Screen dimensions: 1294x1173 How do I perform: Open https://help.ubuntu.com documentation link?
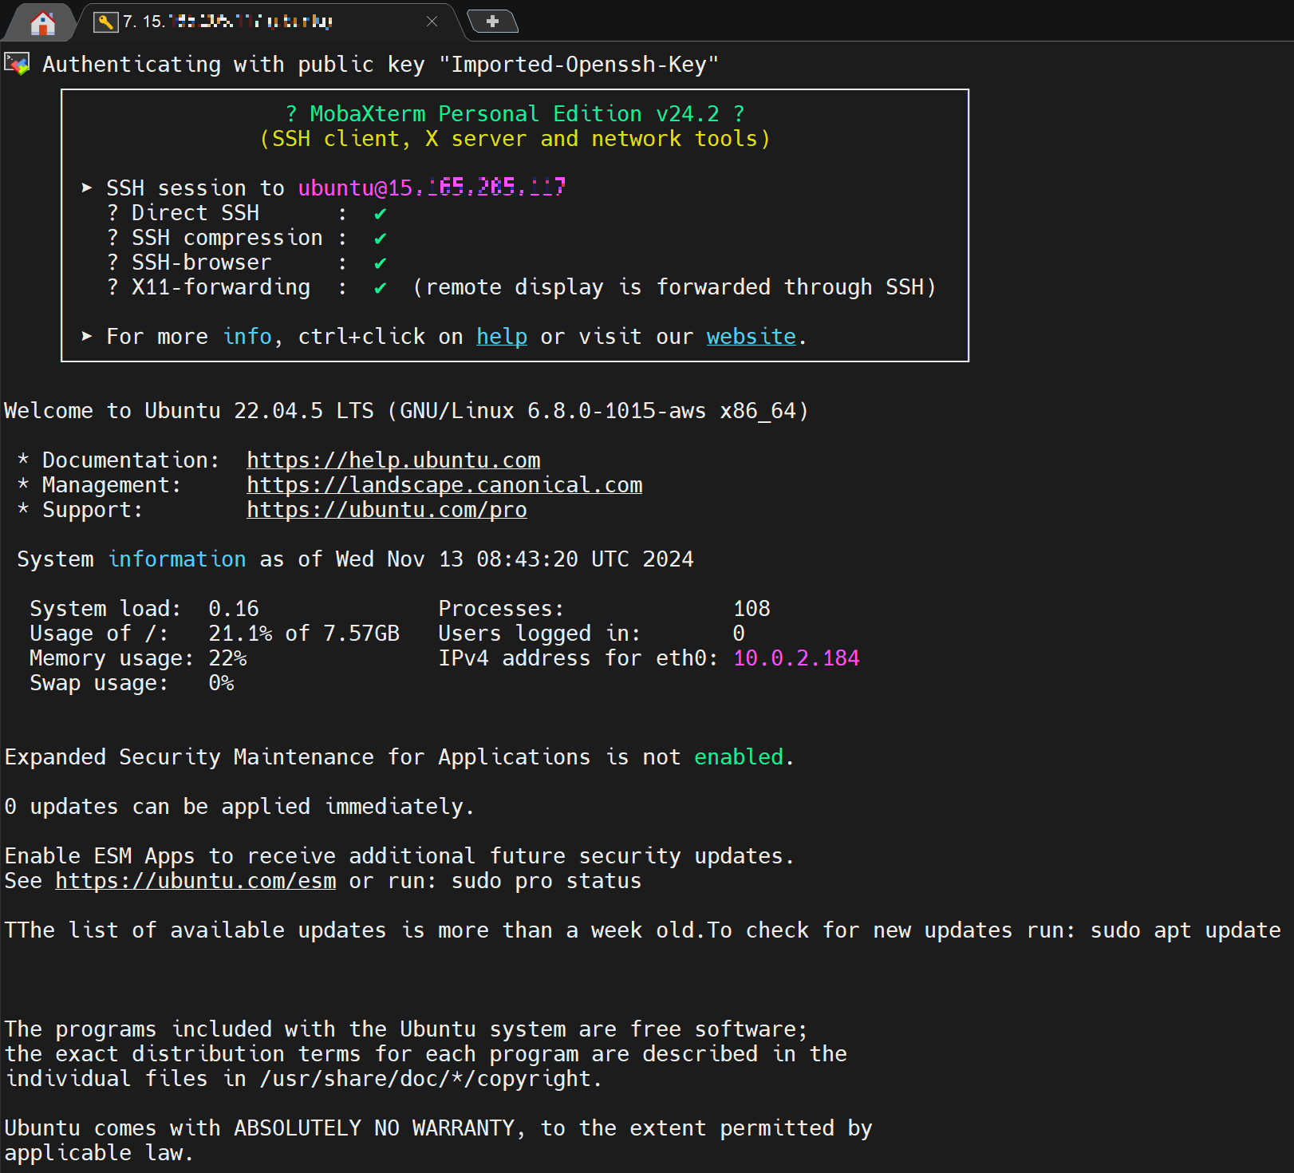coord(393,460)
